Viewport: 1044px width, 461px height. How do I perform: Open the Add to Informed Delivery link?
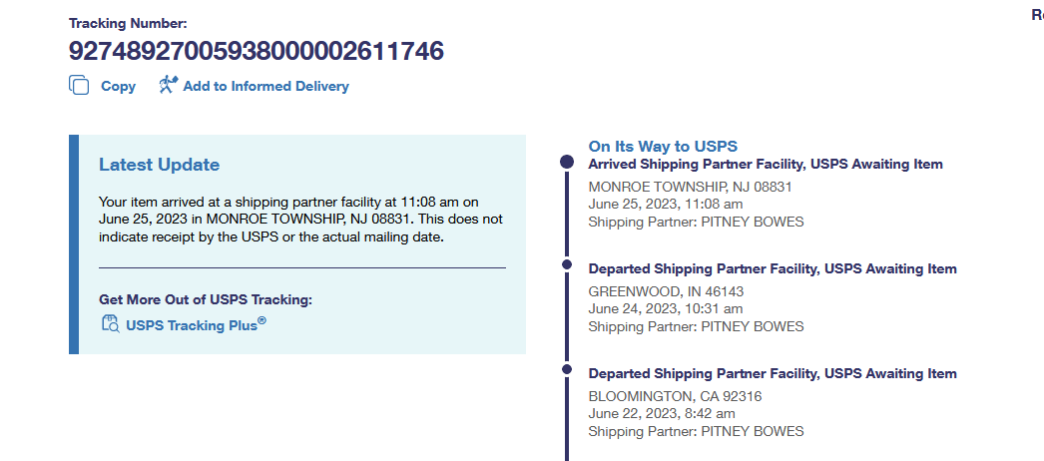coord(265,87)
